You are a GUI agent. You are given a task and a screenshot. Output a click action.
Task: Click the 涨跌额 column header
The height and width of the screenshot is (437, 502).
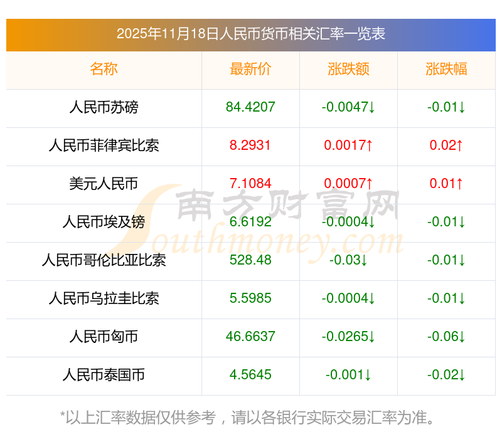point(348,69)
